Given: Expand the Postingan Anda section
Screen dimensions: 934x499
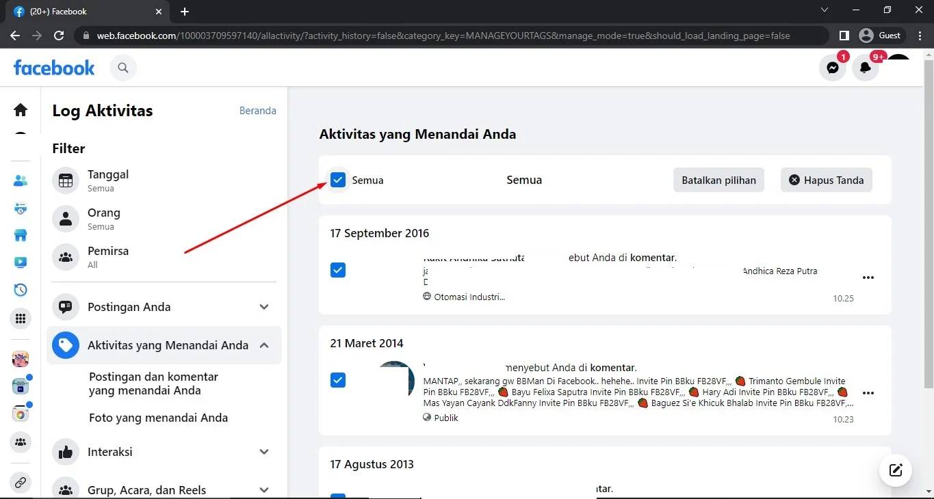Looking at the screenshot, I should point(264,307).
